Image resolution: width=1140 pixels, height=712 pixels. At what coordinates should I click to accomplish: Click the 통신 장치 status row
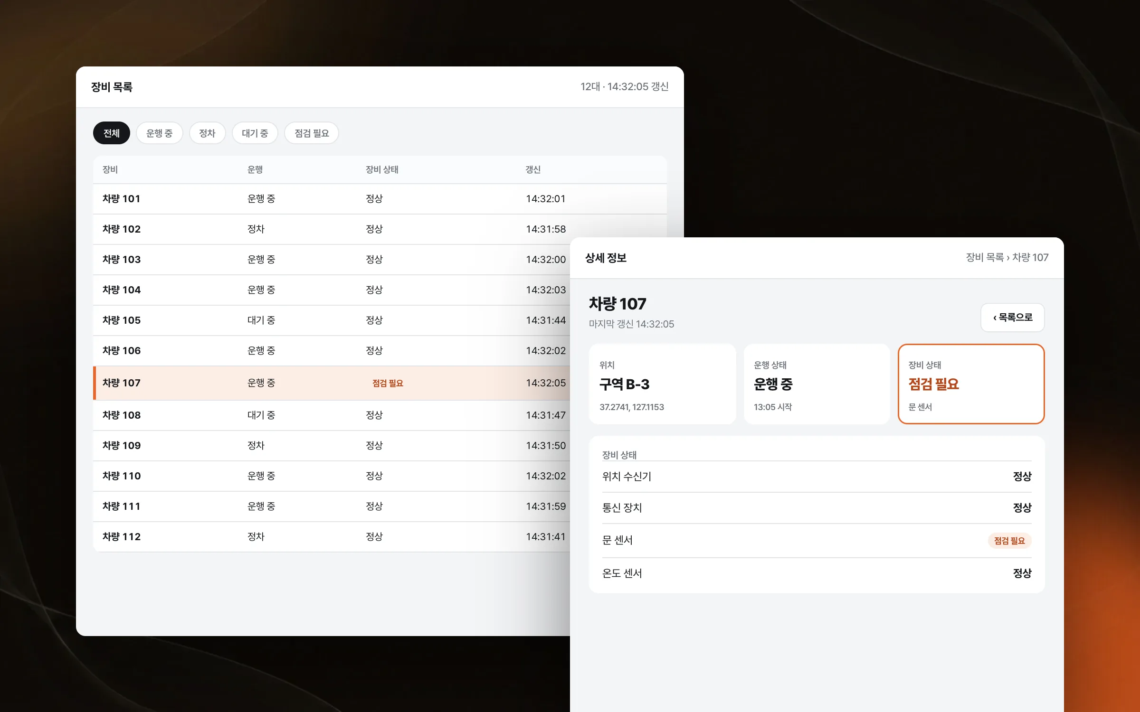(817, 508)
